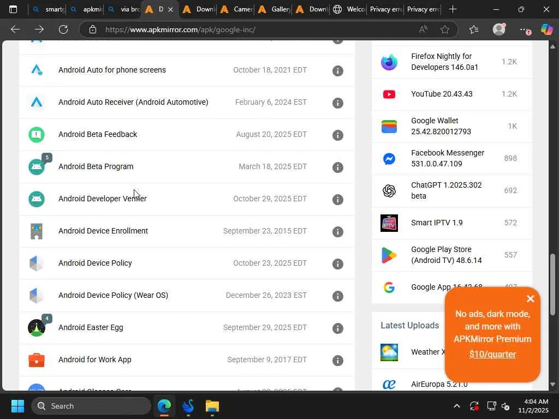Open the taskbar clock and date

533,406
